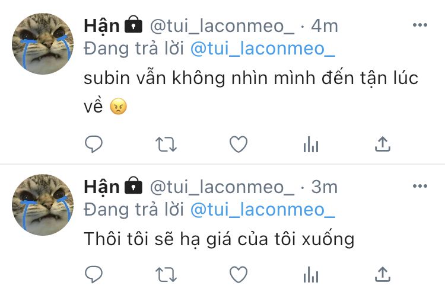
Task: Open crying cat avatar on second tweet
Action: point(43,205)
